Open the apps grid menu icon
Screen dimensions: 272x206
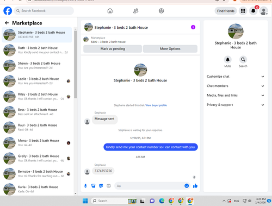[x=243, y=11]
